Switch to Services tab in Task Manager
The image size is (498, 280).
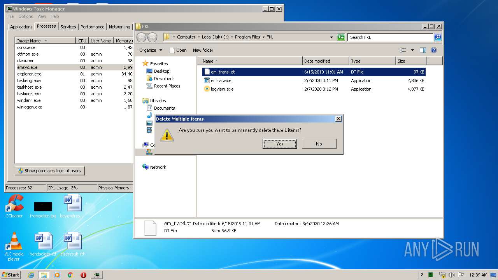pyautogui.click(x=68, y=27)
